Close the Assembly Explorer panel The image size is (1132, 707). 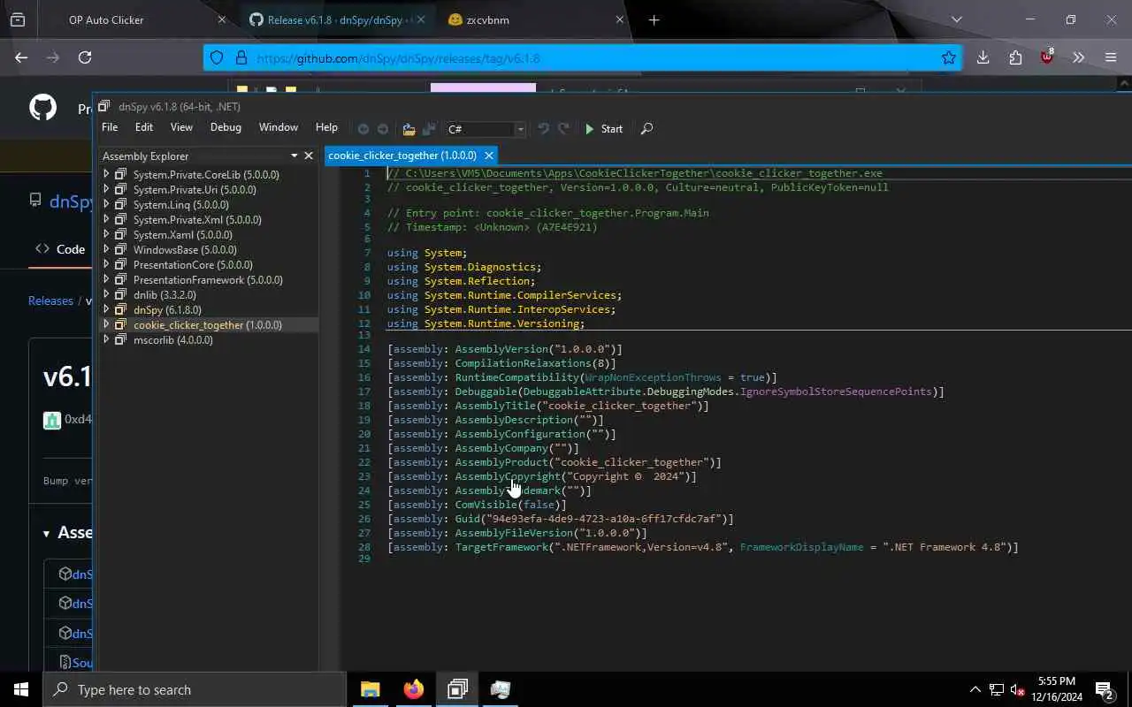point(309,156)
